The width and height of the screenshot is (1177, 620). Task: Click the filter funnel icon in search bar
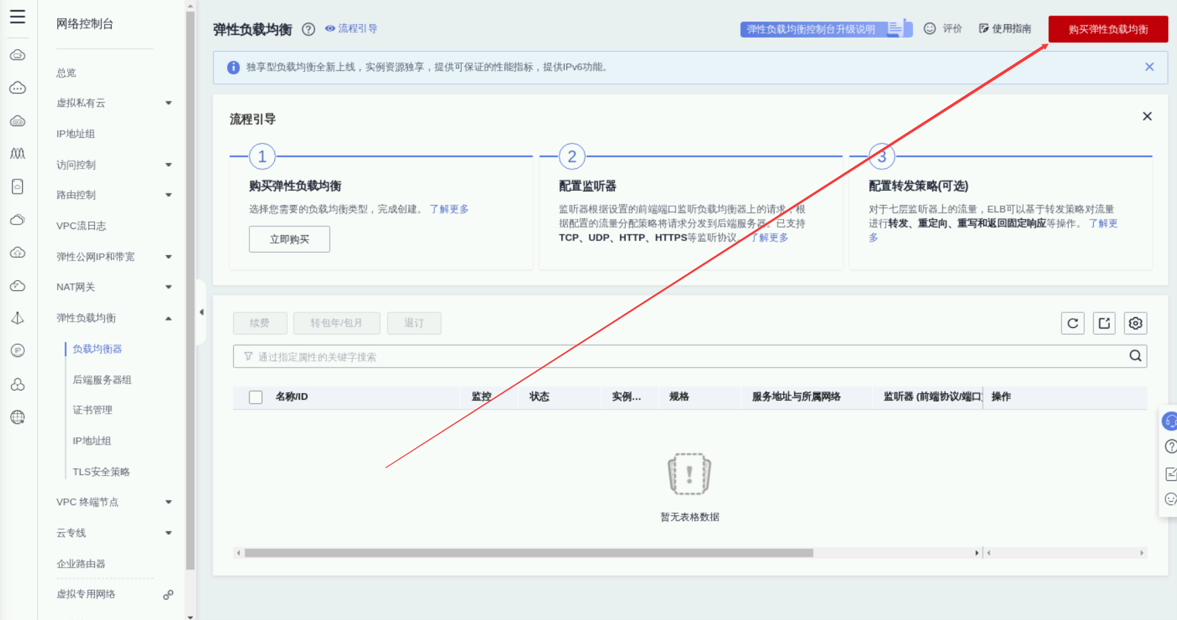click(x=248, y=357)
